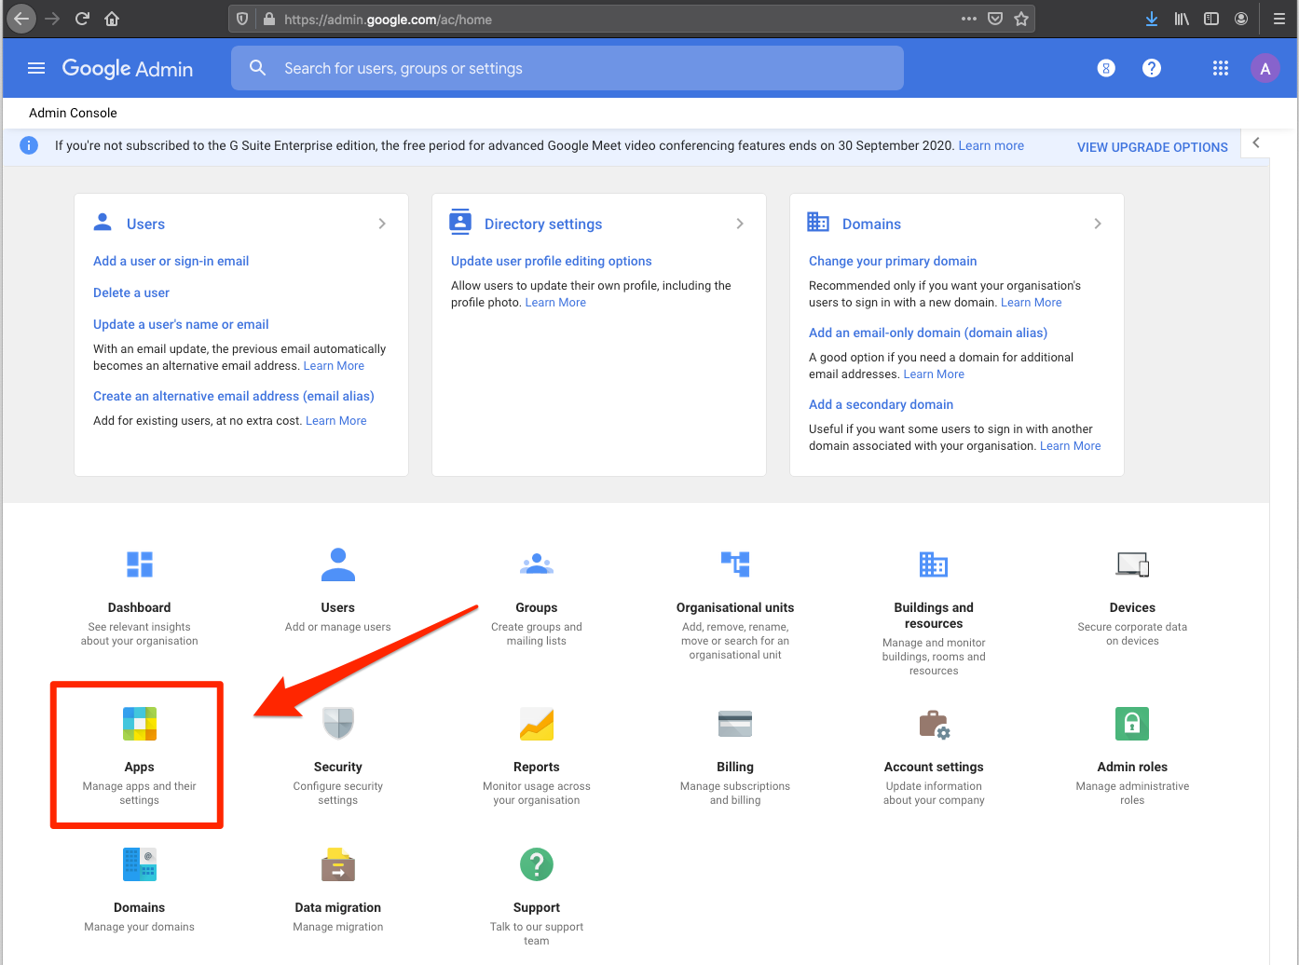Click the Directory settings heading
The image size is (1299, 965).
pos(543,224)
